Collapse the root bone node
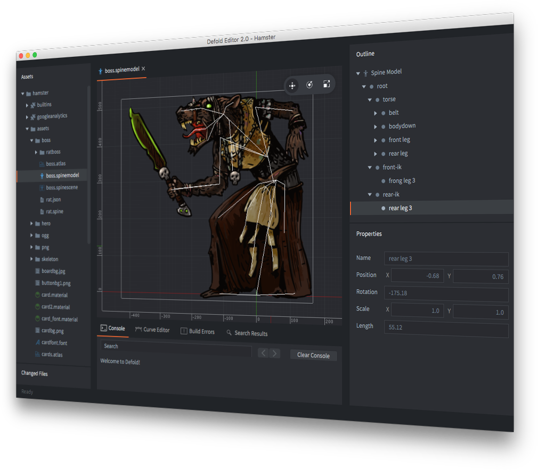 [364, 87]
